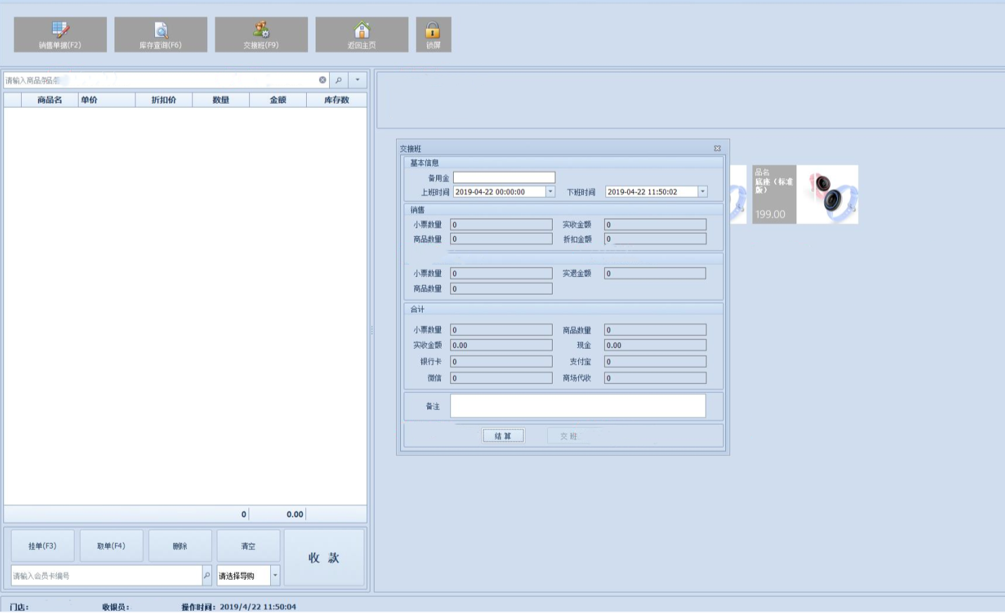
Task: Click the 操作时间 timestamp in the status bar
Action: (x=238, y=607)
